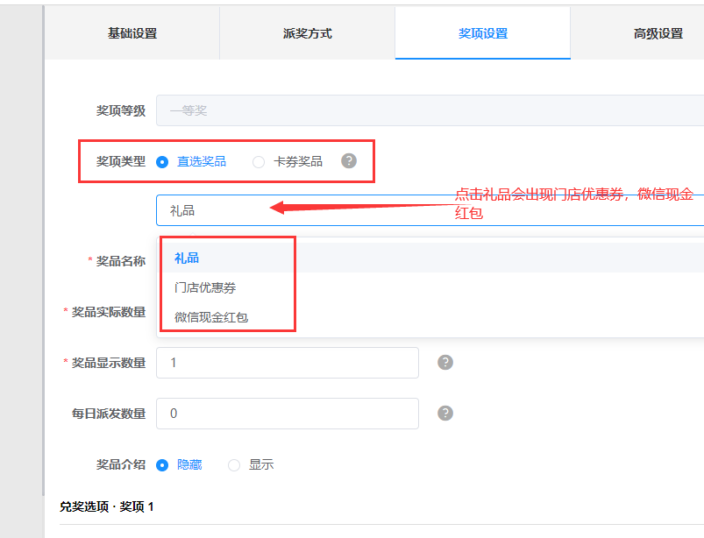Click help icon next to 奖品显示数量 field
Screen dimensions: 704x538
(x=445, y=363)
